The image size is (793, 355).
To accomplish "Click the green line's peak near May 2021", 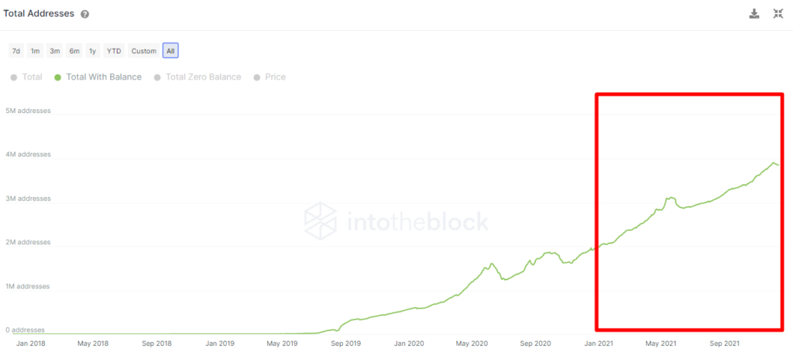I will point(671,198).
